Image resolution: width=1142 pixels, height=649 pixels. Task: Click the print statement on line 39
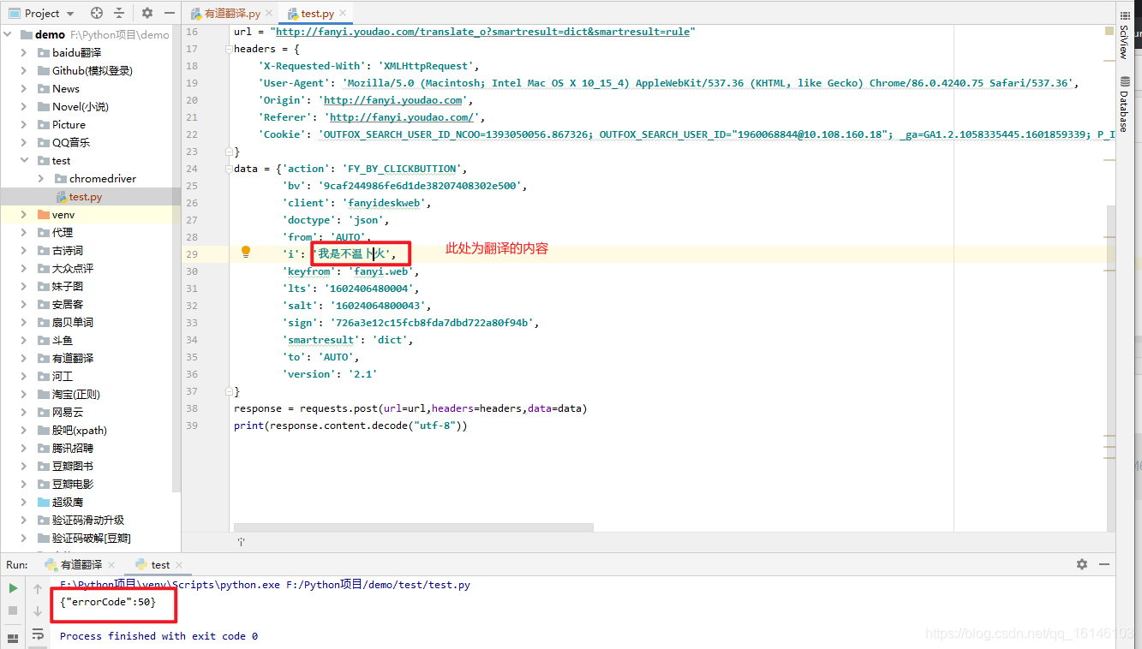pos(350,426)
